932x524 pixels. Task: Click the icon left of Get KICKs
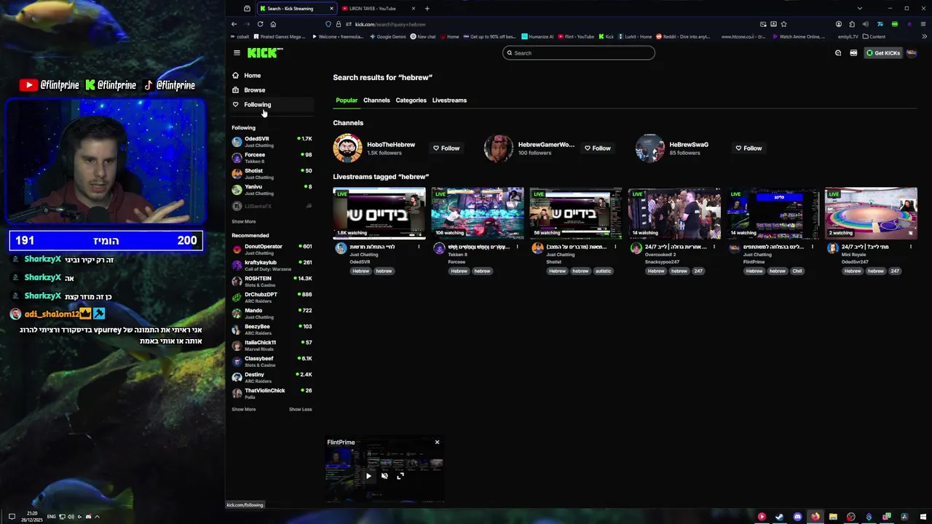click(853, 52)
